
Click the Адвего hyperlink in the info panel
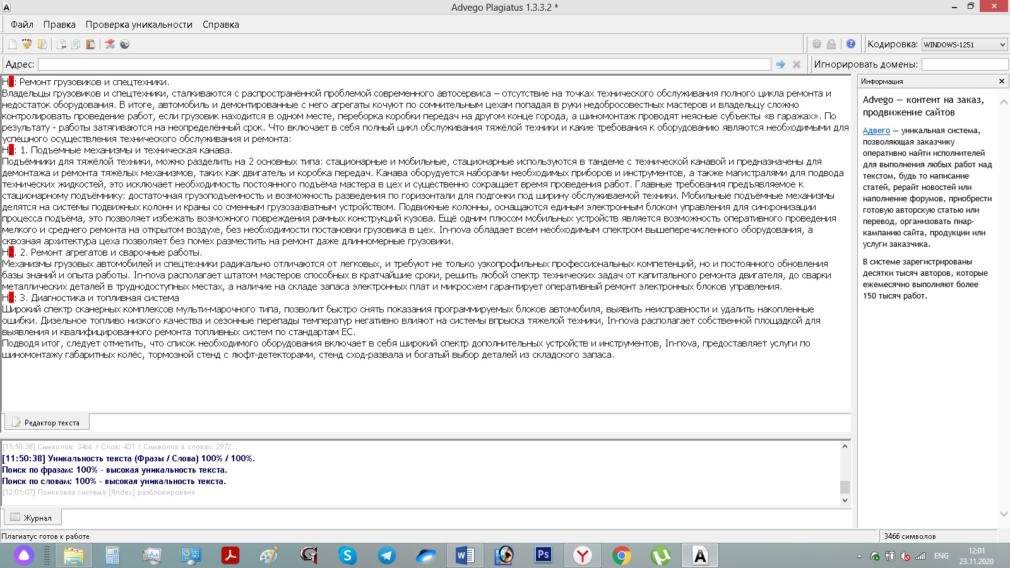click(x=876, y=131)
